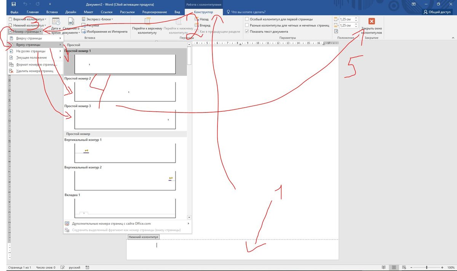Image resolution: width=457 pixels, height=271 pixels.
Task: Insert Рисунки (pictures) into header
Action: click(x=90, y=25)
